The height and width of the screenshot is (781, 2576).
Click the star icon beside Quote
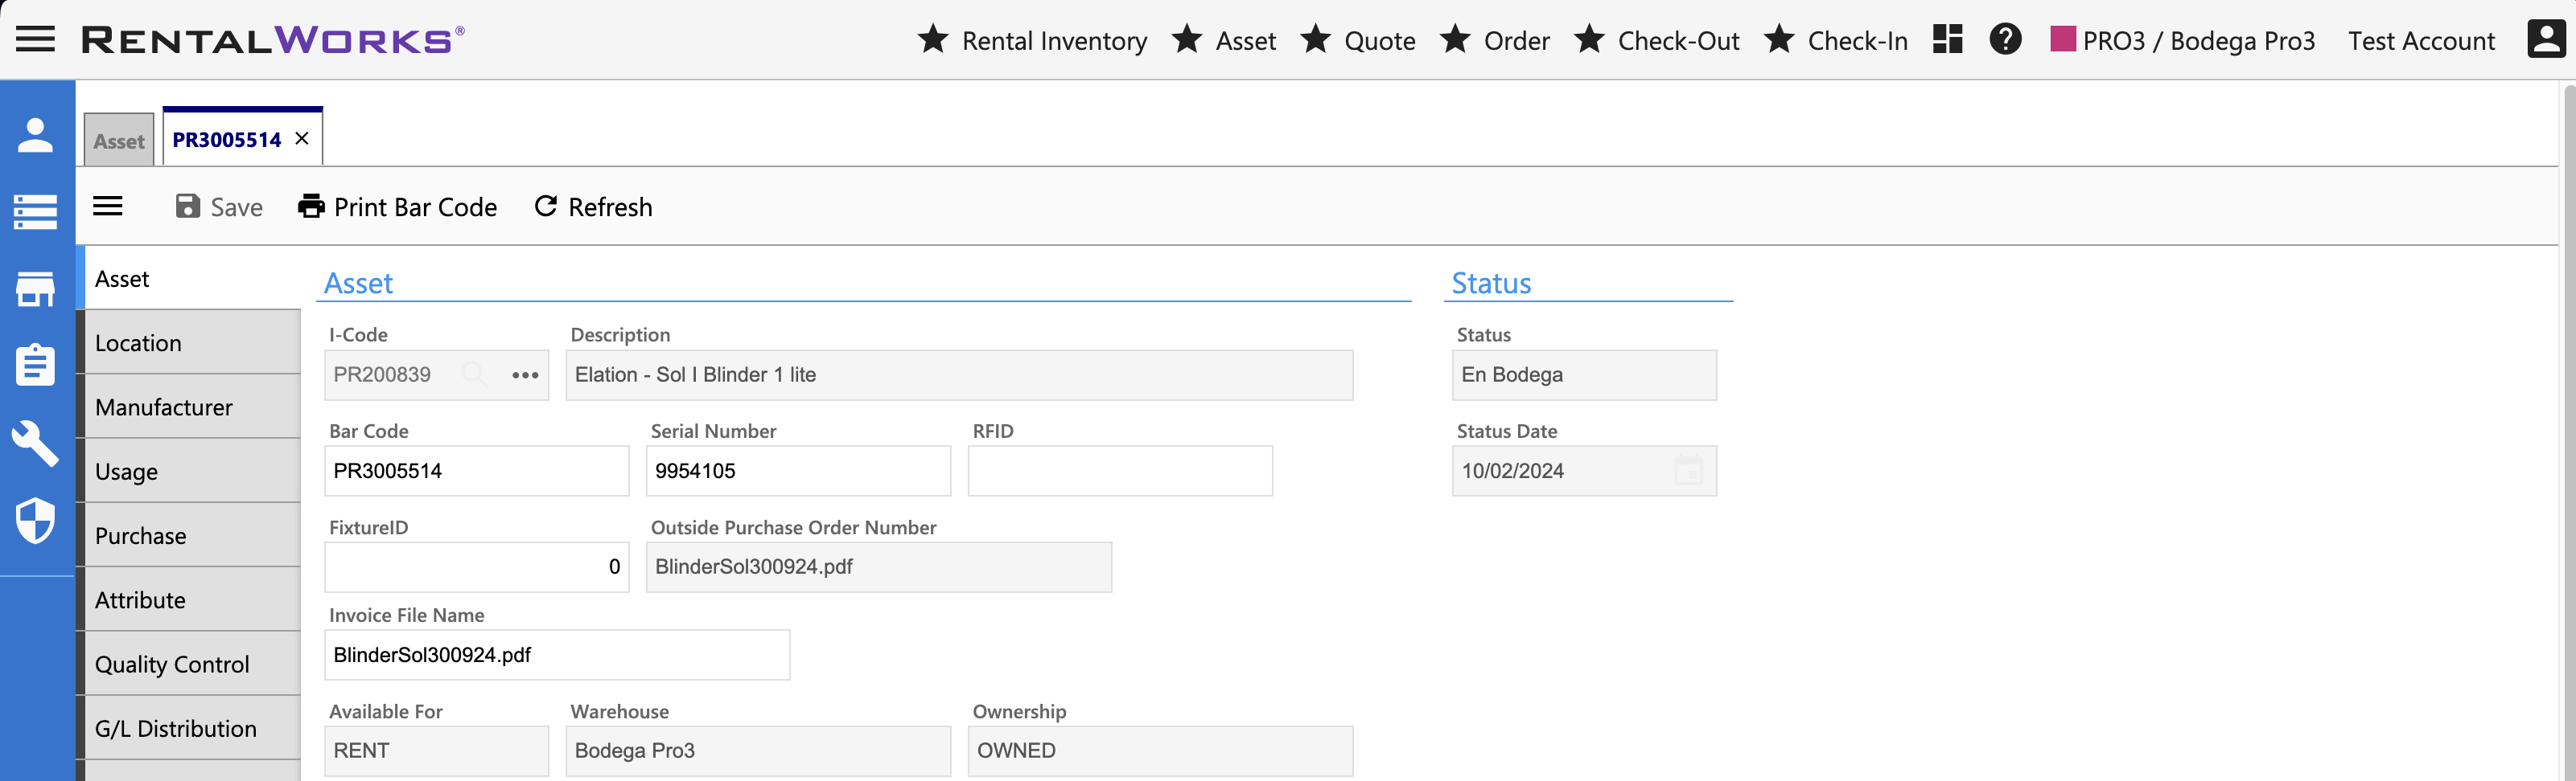point(1316,40)
